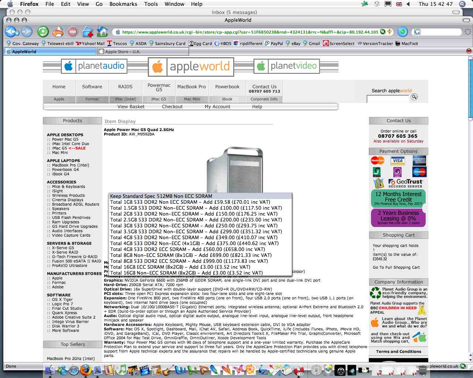This screenshot has height=378, width=473.
Task: Launch iTunes from the Dock
Action: point(122,370)
